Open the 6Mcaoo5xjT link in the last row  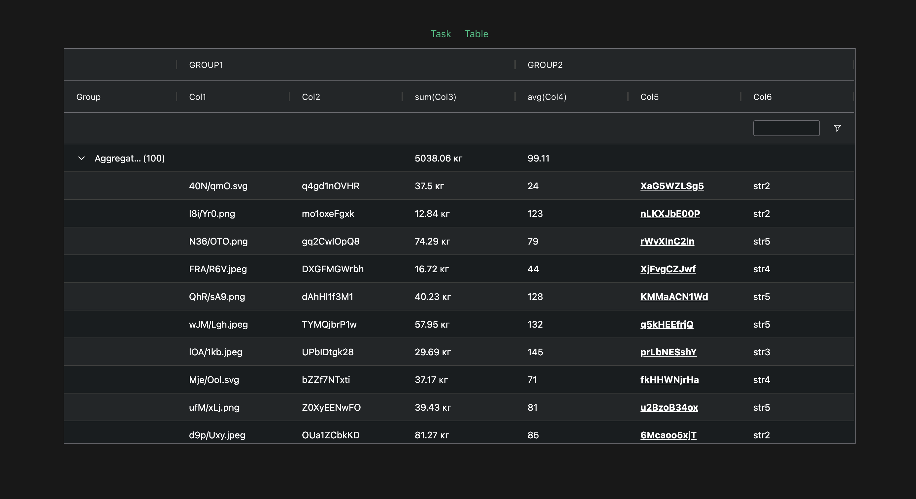tap(668, 435)
